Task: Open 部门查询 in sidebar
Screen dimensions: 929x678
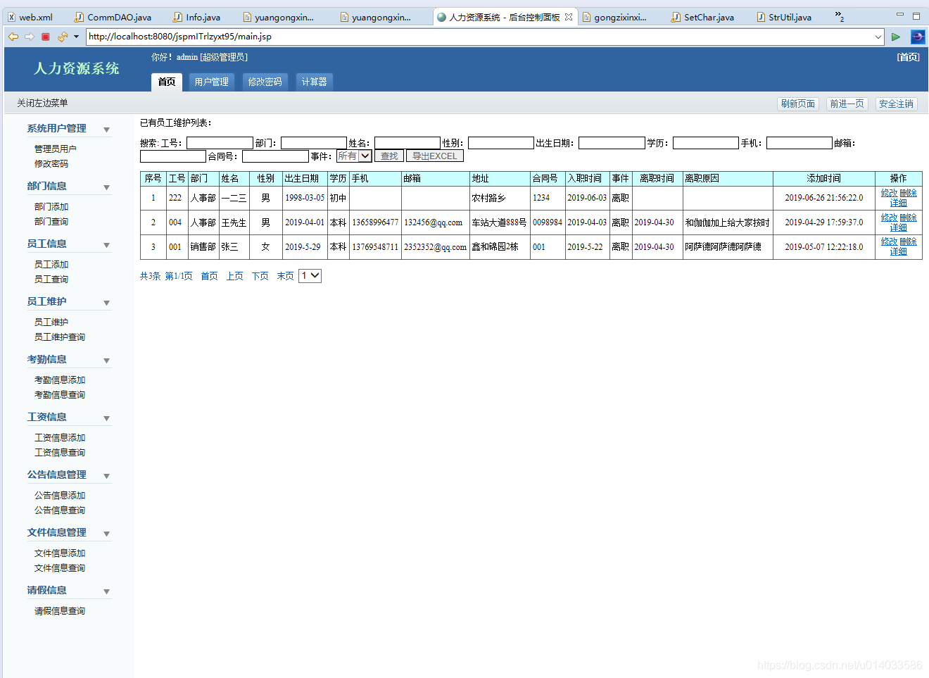Action: pos(51,222)
